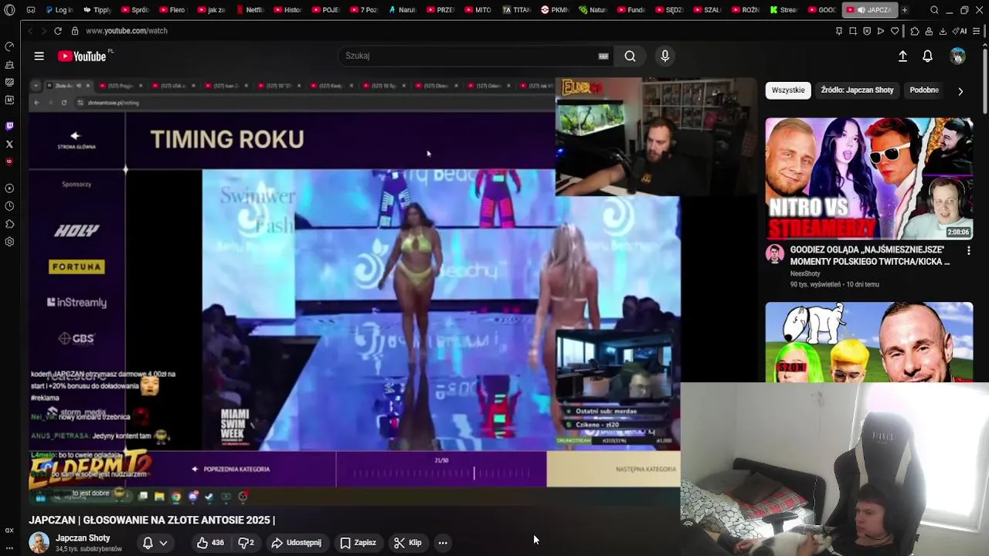Open the on-screen keyboard in the search box

[603, 56]
